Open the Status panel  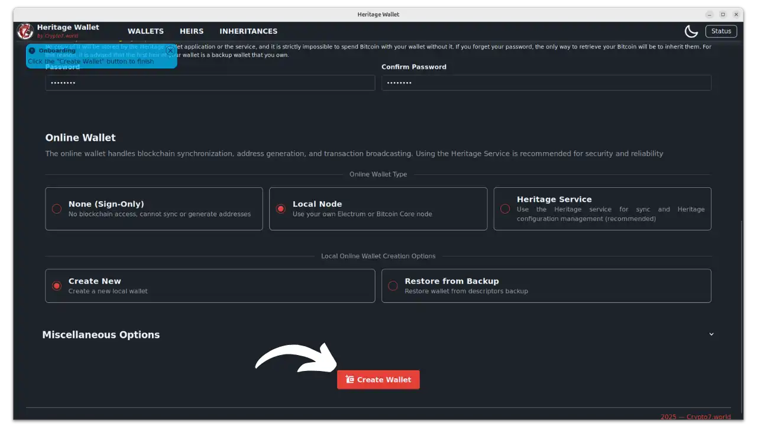click(721, 31)
